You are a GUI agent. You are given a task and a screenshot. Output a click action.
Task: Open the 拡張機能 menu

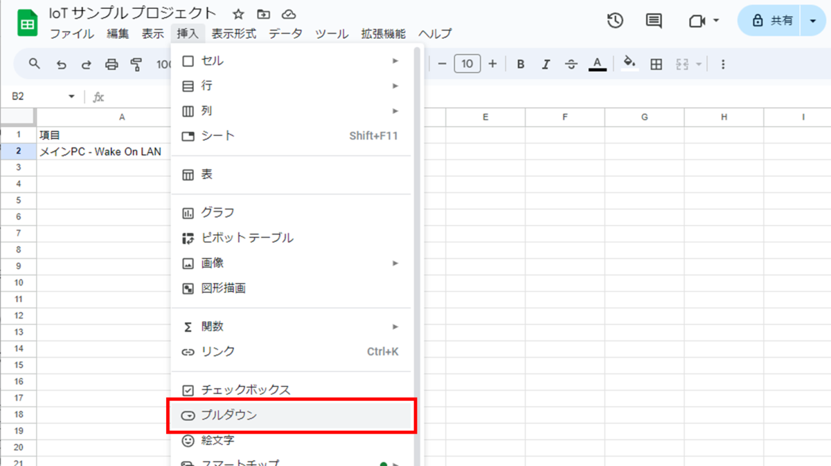383,34
